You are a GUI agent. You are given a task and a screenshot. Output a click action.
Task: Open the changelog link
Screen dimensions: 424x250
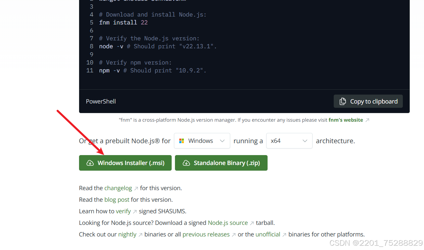(x=118, y=188)
